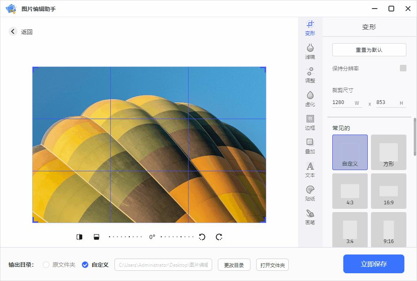The width and height of the screenshot is (417, 281).
Task: Click 重置为默认 to reset settings
Action: (369, 49)
